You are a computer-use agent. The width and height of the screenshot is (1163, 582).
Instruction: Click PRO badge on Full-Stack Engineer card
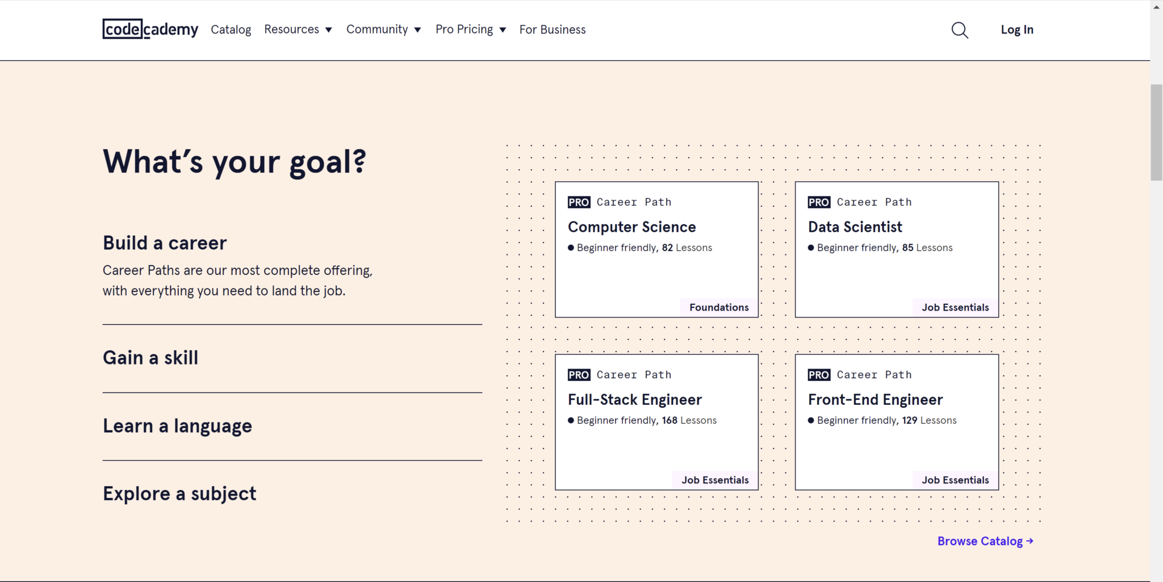(579, 375)
